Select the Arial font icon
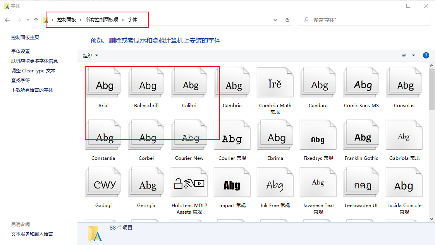The image size is (435, 245). (103, 82)
